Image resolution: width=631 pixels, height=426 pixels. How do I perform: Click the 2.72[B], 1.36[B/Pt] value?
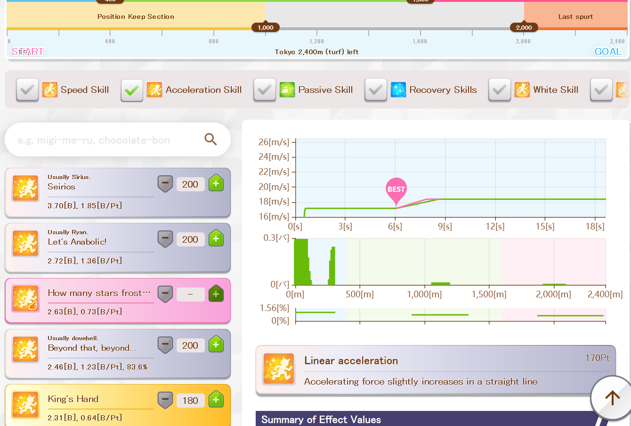tap(85, 261)
